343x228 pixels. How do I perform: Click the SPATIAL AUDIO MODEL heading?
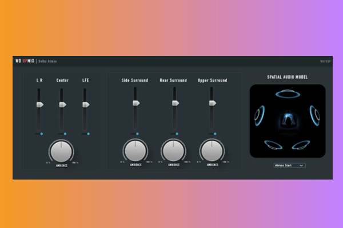coord(288,77)
